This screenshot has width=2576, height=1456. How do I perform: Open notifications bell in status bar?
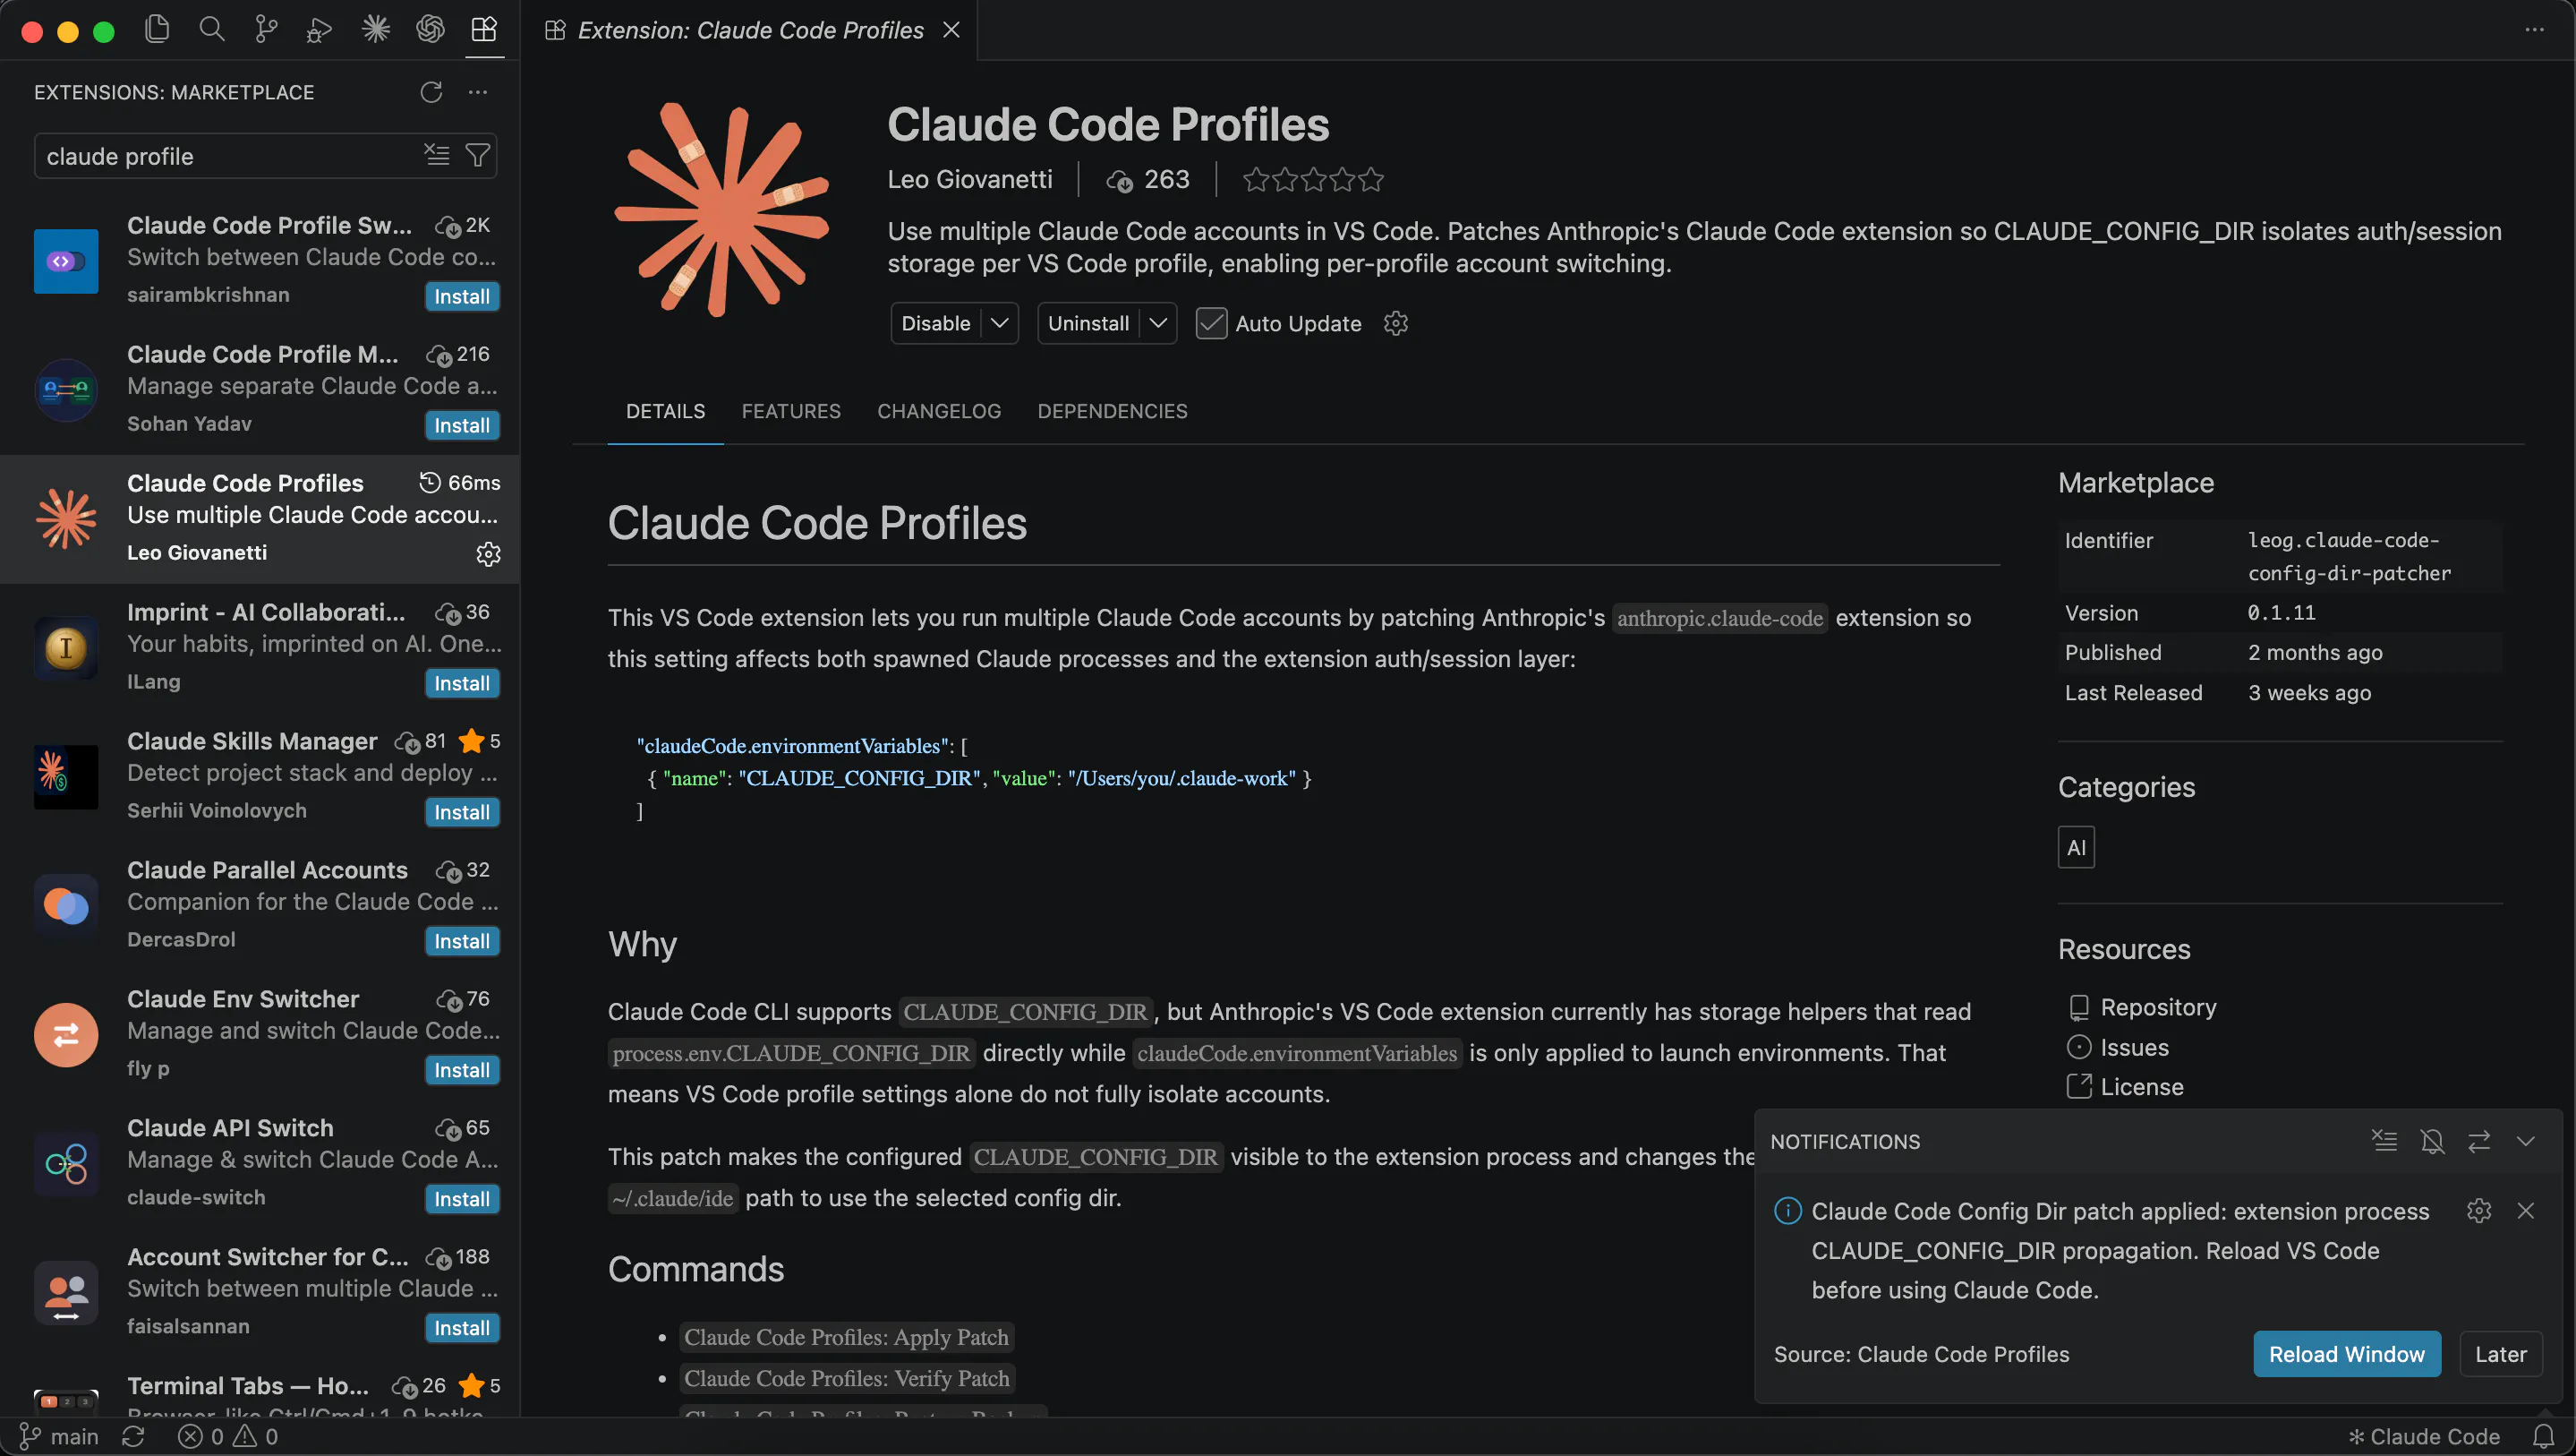click(2543, 1437)
